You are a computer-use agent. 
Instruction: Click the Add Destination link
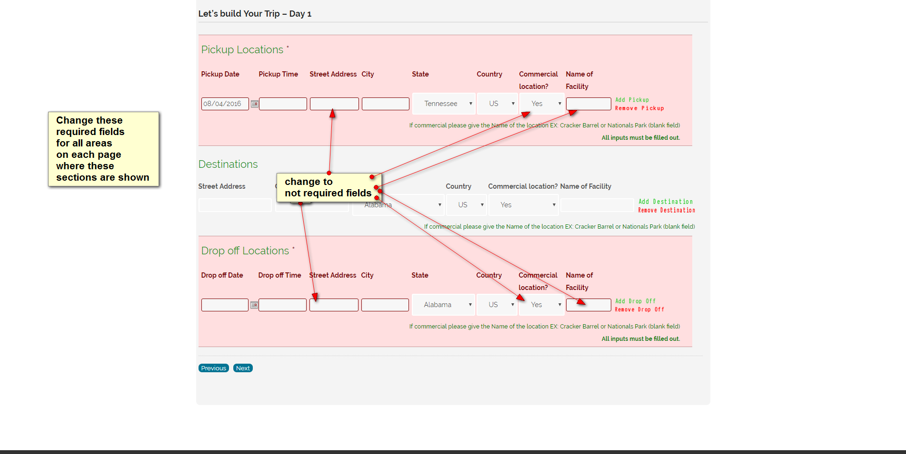666,202
